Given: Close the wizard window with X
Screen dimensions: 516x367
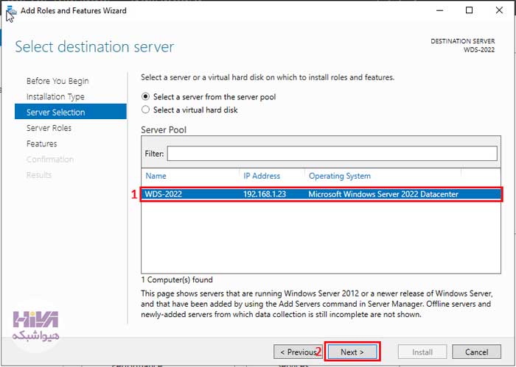Looking at the screenshot, I should click(499, 10).
